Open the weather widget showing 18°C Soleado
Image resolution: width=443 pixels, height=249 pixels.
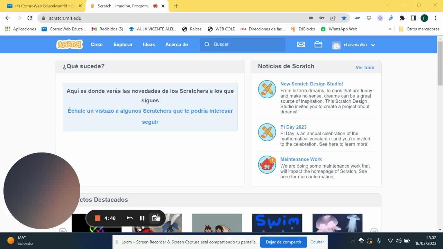(20, 241)
